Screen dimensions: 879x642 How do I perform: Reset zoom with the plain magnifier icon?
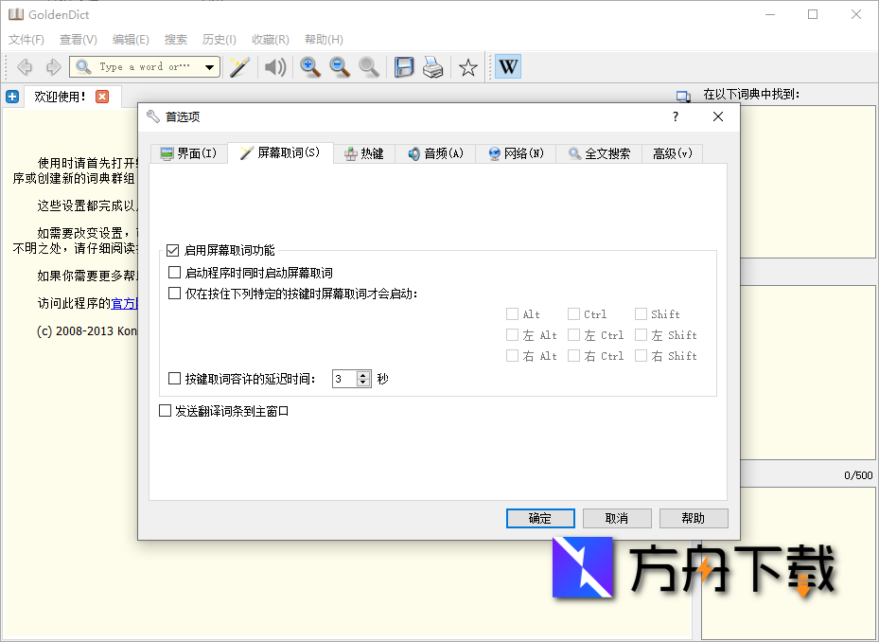[x=368, y=66]
